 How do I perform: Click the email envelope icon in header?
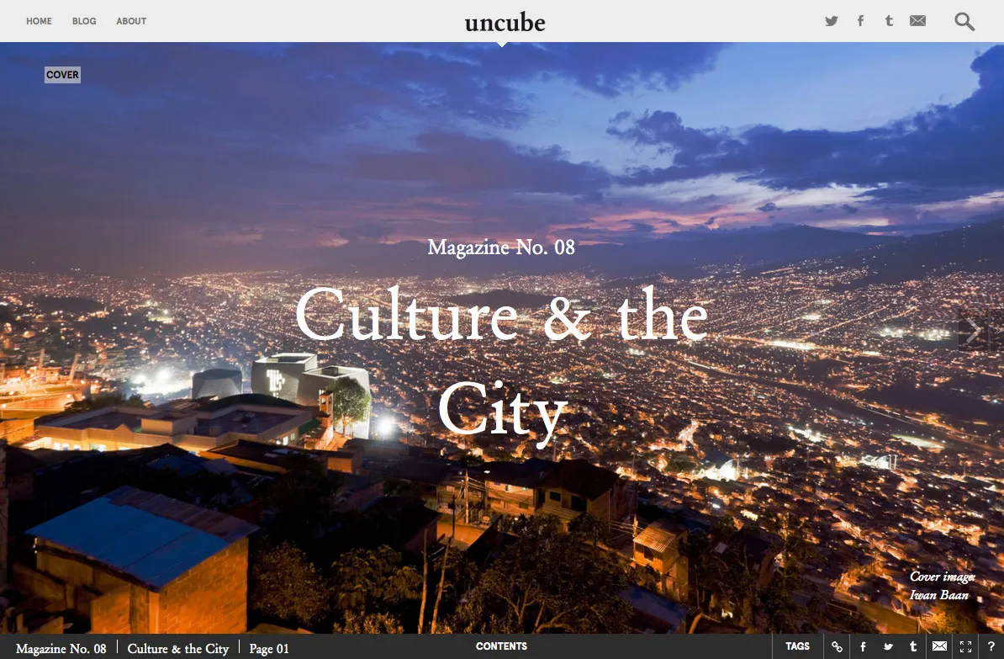[x=917, y=20]
